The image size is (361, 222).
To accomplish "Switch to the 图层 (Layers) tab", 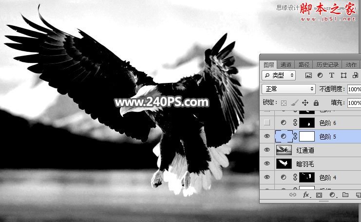I will point(268,65).
